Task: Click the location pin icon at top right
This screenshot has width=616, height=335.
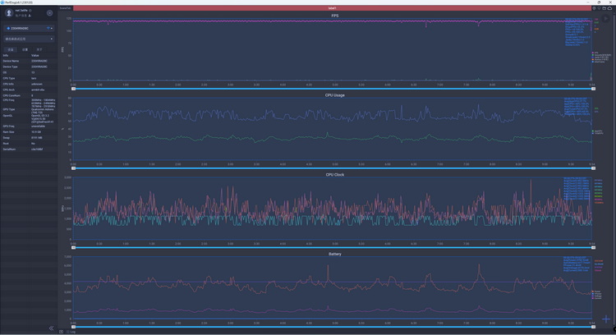Action: tap(599, 8)
